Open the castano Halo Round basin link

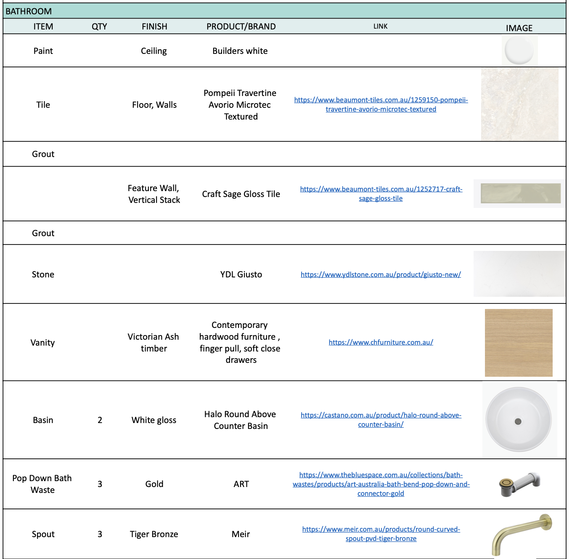381,420
